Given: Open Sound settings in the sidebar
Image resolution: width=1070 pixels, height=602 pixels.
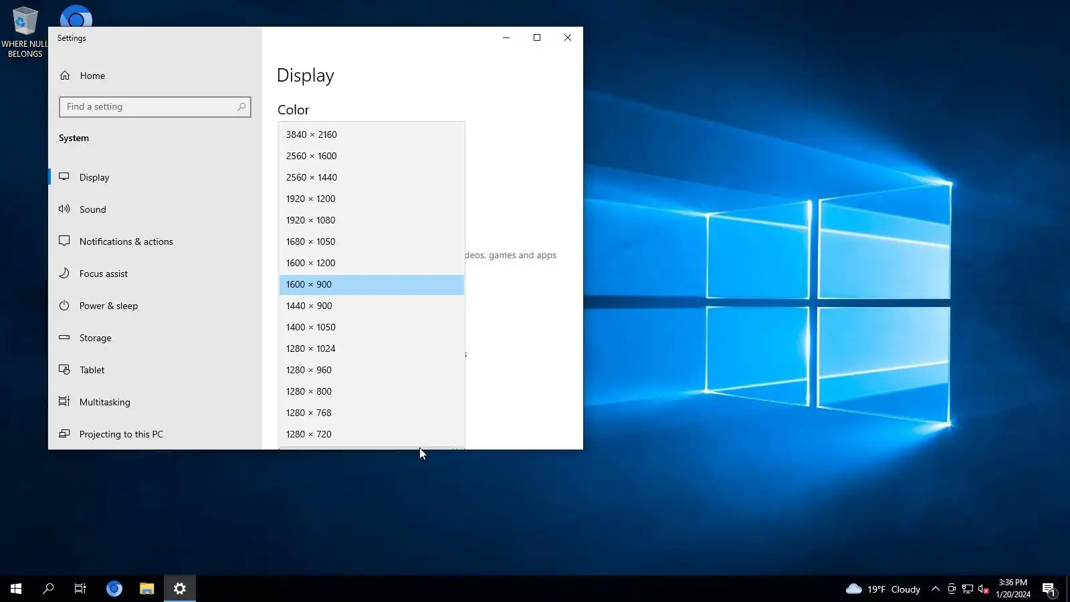Looking at the screenshot, I should (x=155, y=209).
